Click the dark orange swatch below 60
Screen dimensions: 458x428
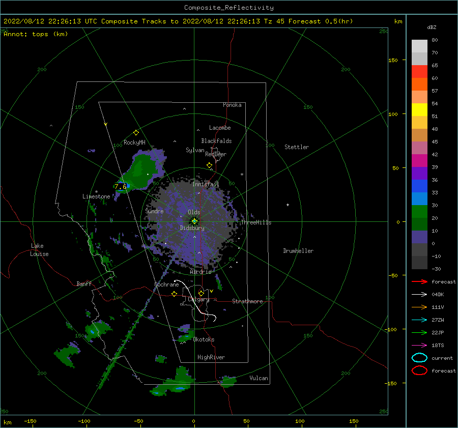[419, 84]
